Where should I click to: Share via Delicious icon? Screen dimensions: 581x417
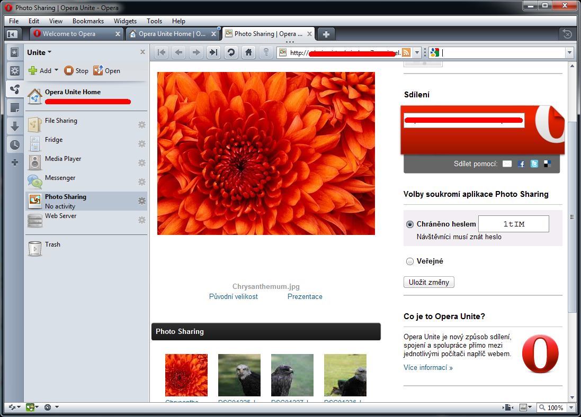click(x=547, y=164)
